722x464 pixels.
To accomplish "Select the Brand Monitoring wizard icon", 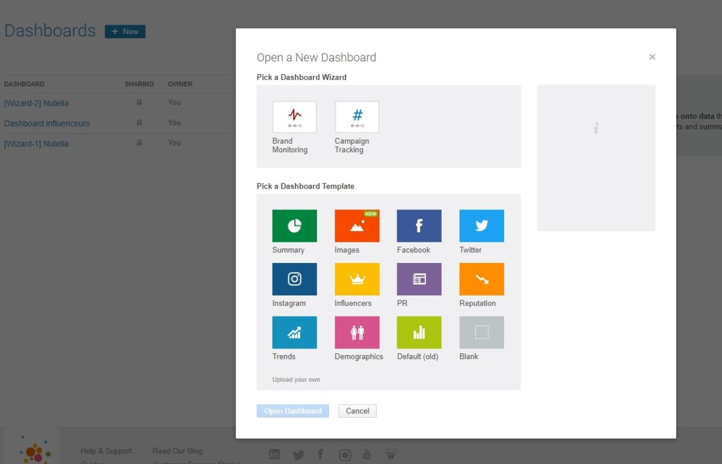I will click(x=294, y=117).
